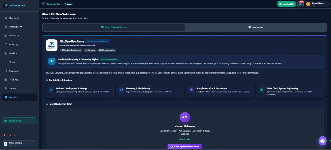Viewport: 331px width, 150px height.
Task: Click the Marketing & Media Buying megaphone icon
Action: pyautogui.click(x=121, y=90)
